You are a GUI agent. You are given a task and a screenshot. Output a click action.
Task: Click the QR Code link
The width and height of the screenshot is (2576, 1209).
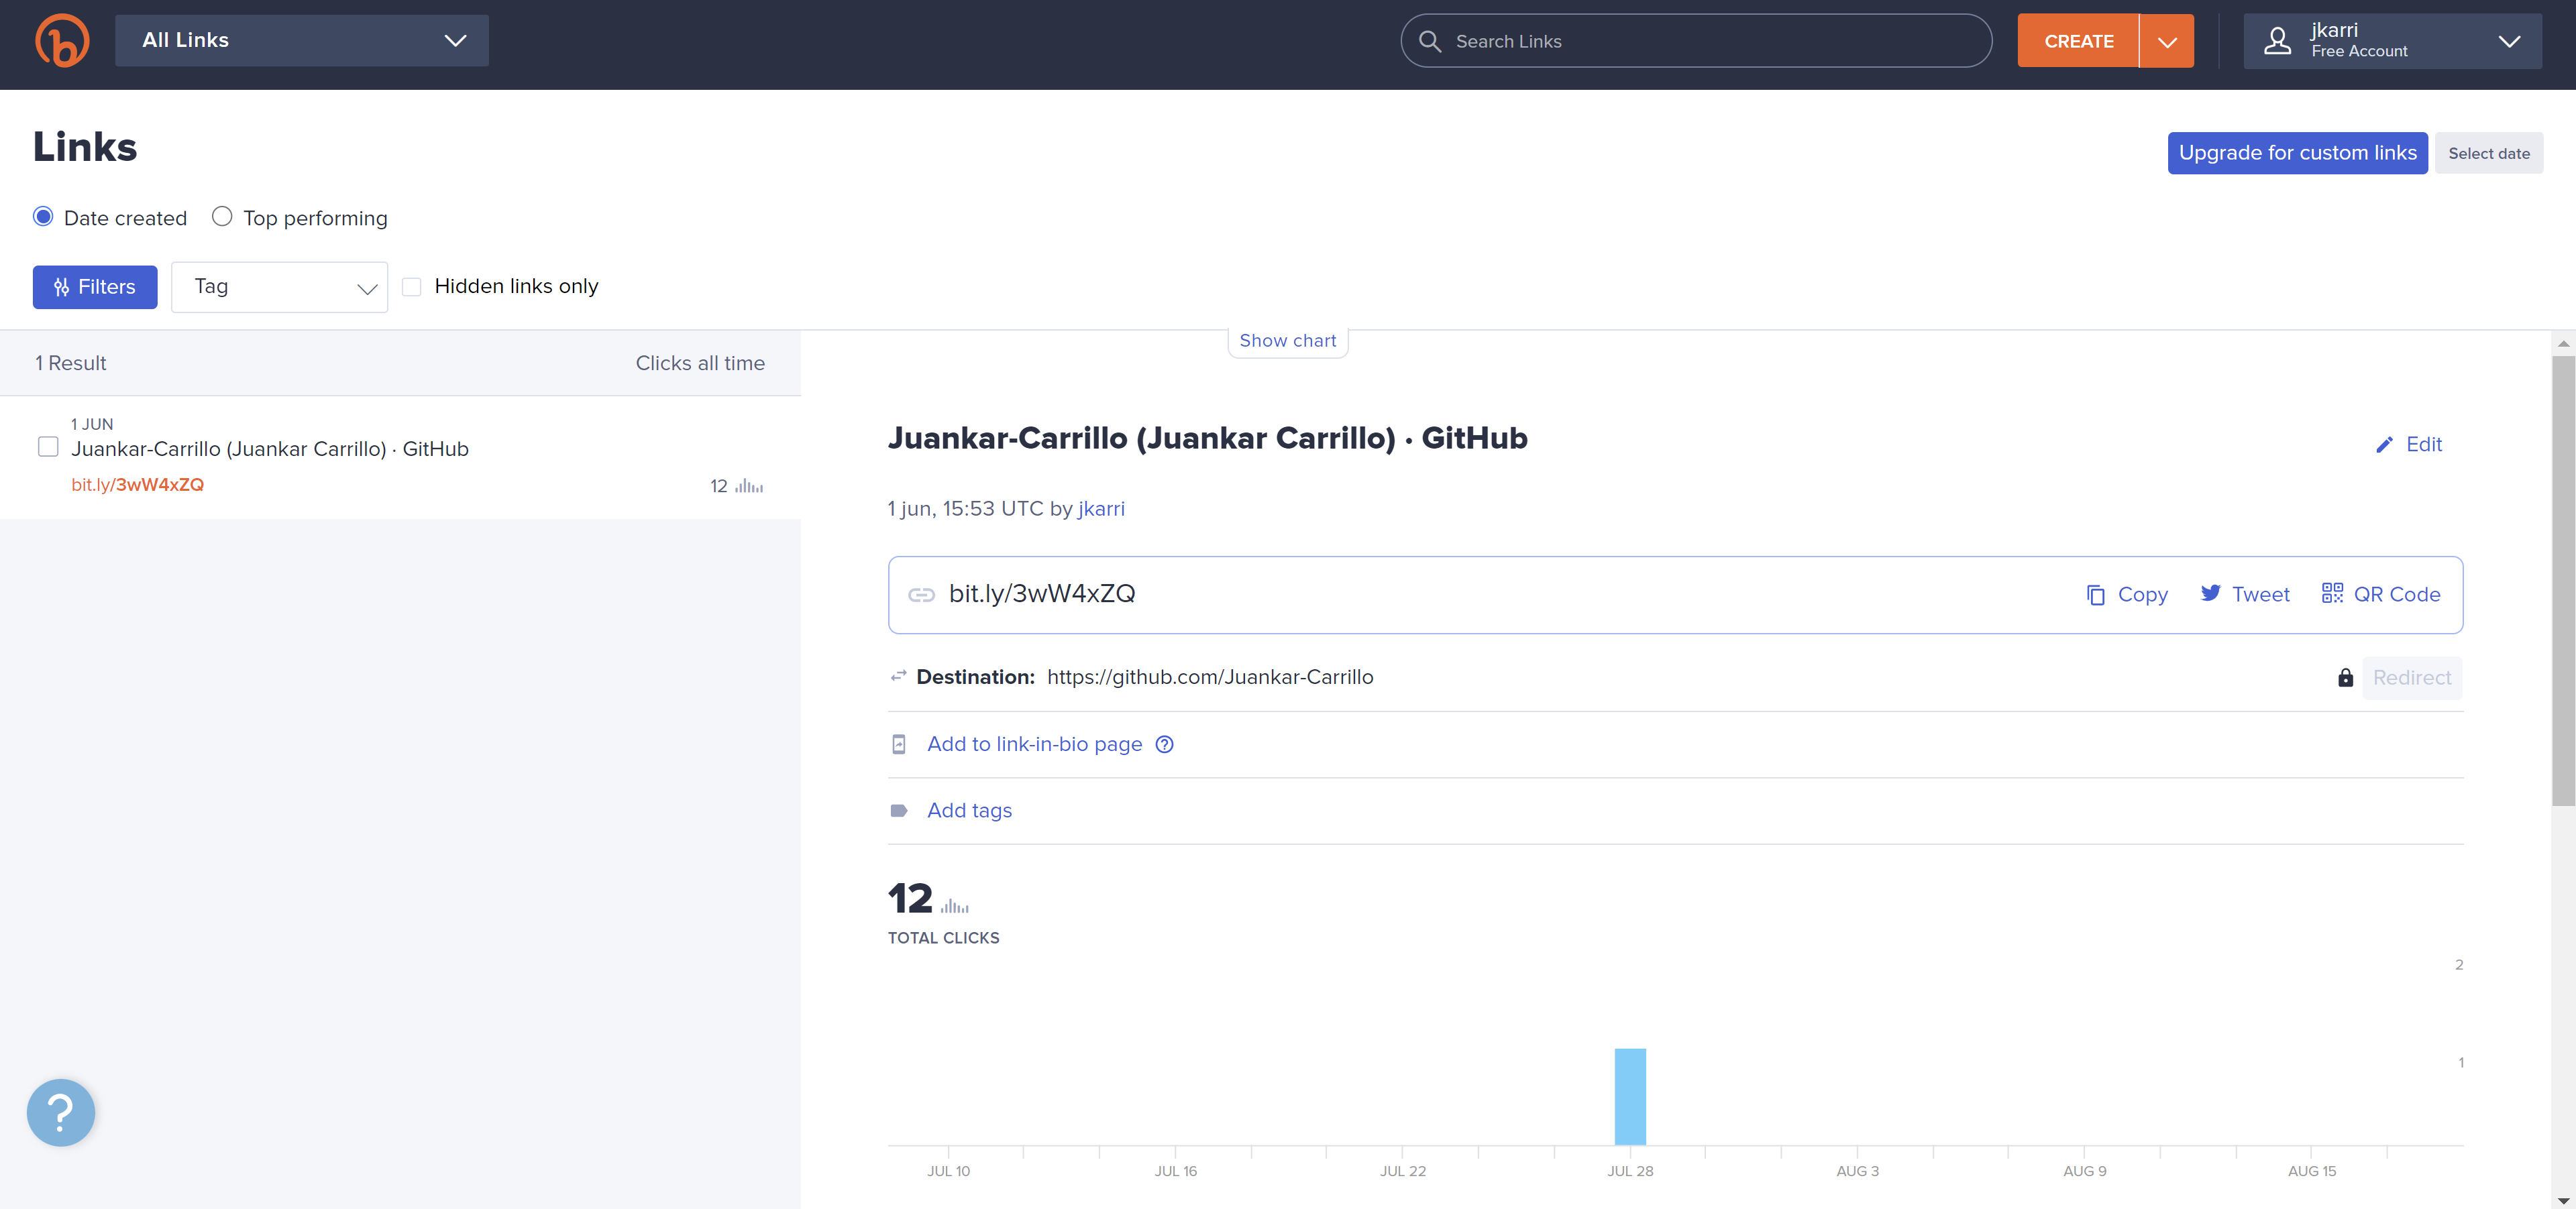pyautogui.click(x=2396, y=595)
